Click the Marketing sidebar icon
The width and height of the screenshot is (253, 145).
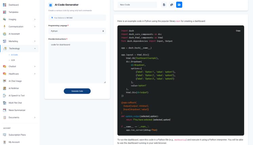[4, 41]
